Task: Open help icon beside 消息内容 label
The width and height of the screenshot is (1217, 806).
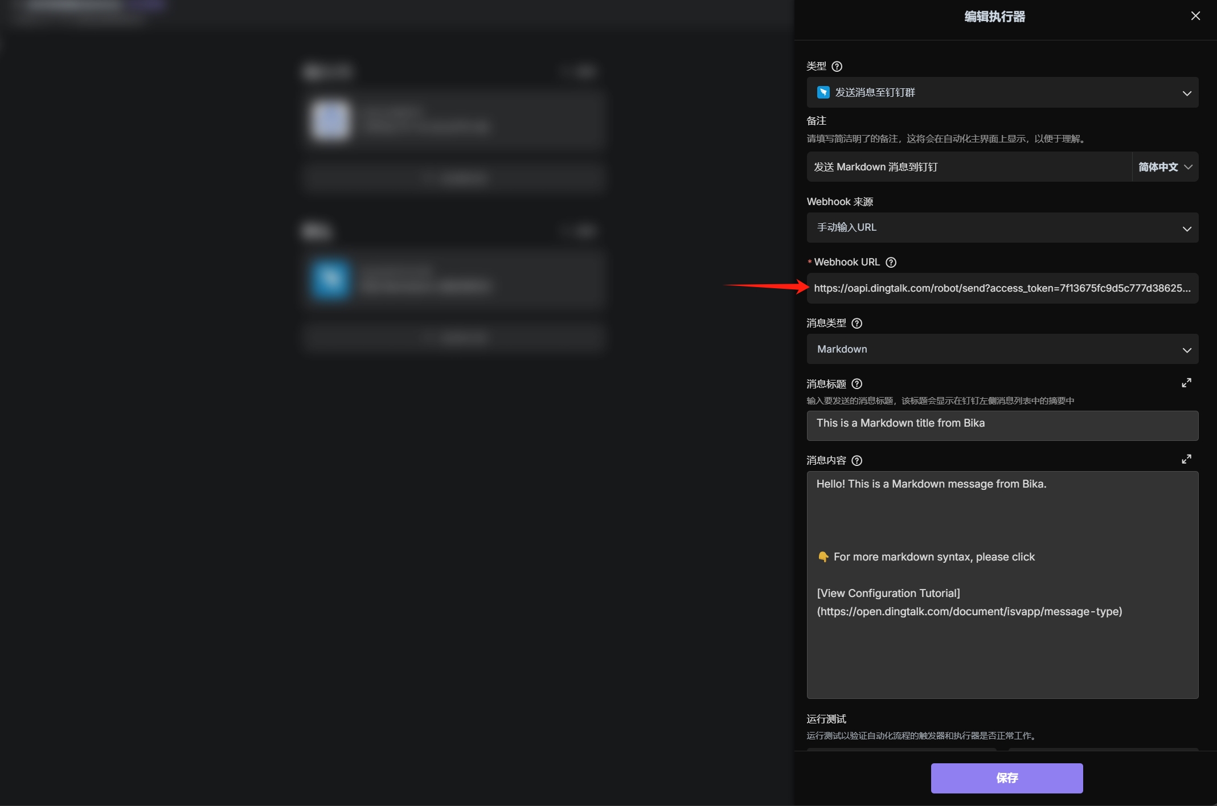Action: 857,460
